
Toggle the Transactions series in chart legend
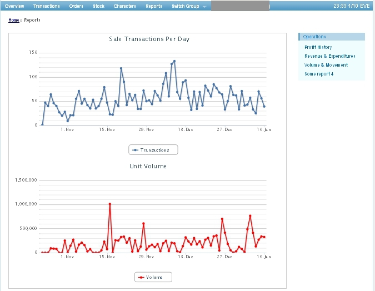click(153, 150)
